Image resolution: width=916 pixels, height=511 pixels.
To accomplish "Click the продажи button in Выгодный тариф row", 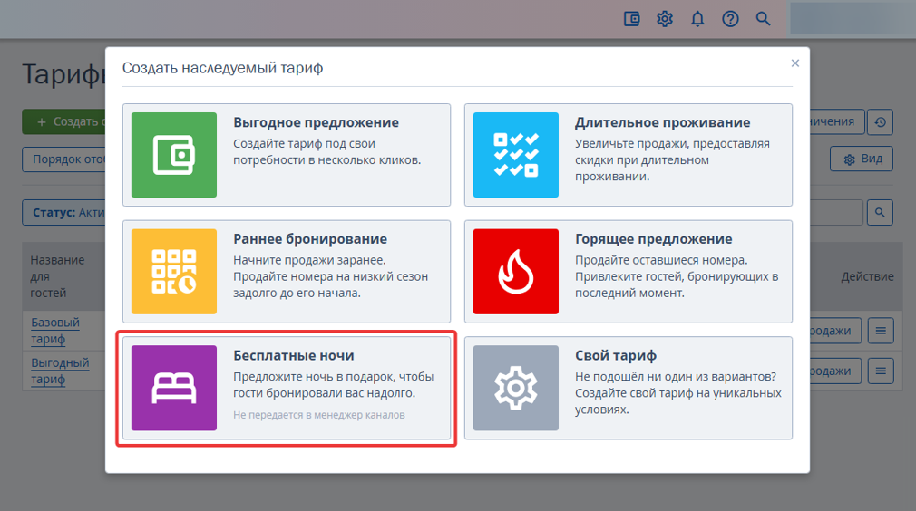I will [x=835, y=371].
